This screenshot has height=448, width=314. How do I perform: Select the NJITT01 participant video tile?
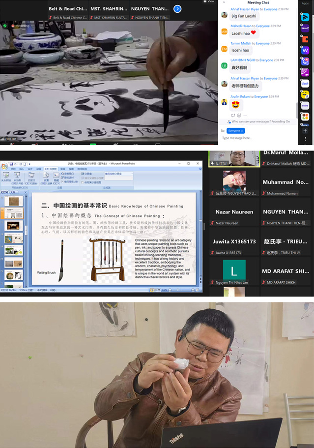pos(234,158)
